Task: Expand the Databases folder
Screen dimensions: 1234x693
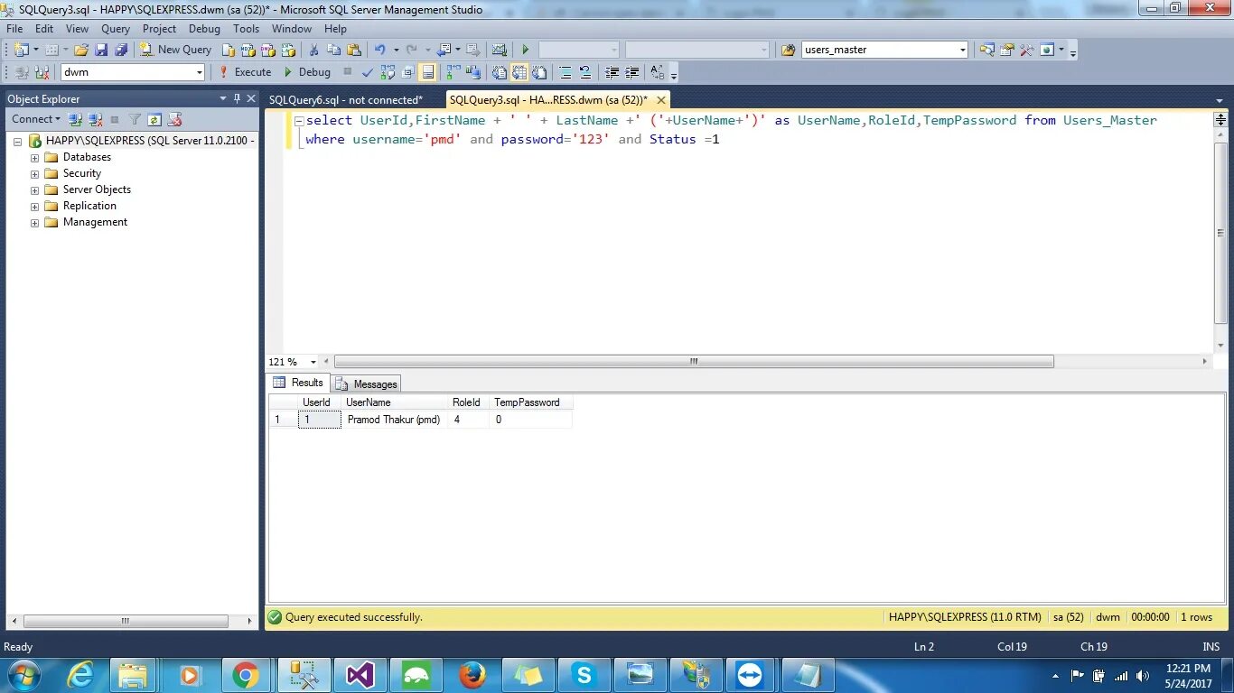Action: click(35, 157)
